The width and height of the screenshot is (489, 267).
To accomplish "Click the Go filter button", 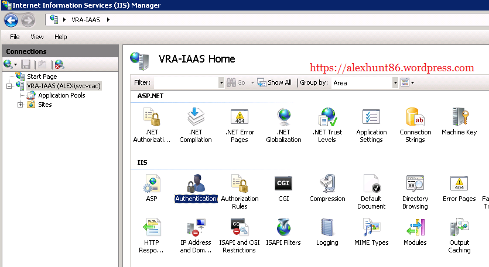I will pyautogui.click(x=236, y=82).
